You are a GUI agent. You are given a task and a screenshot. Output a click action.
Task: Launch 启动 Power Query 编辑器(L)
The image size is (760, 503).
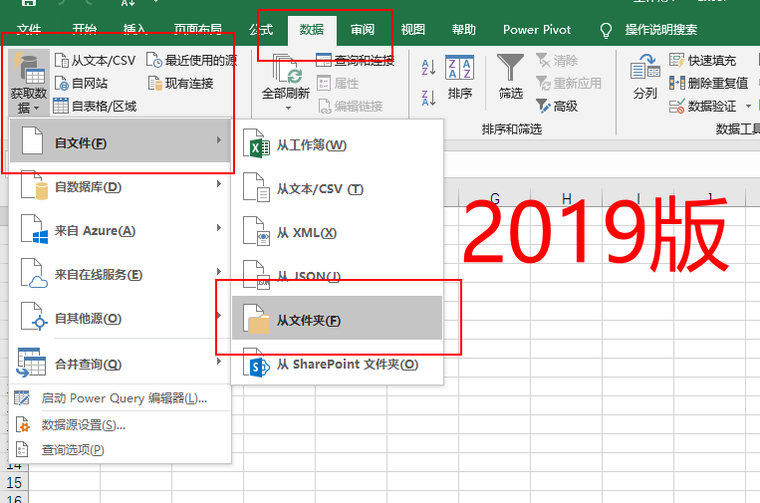tap(121, 398)
